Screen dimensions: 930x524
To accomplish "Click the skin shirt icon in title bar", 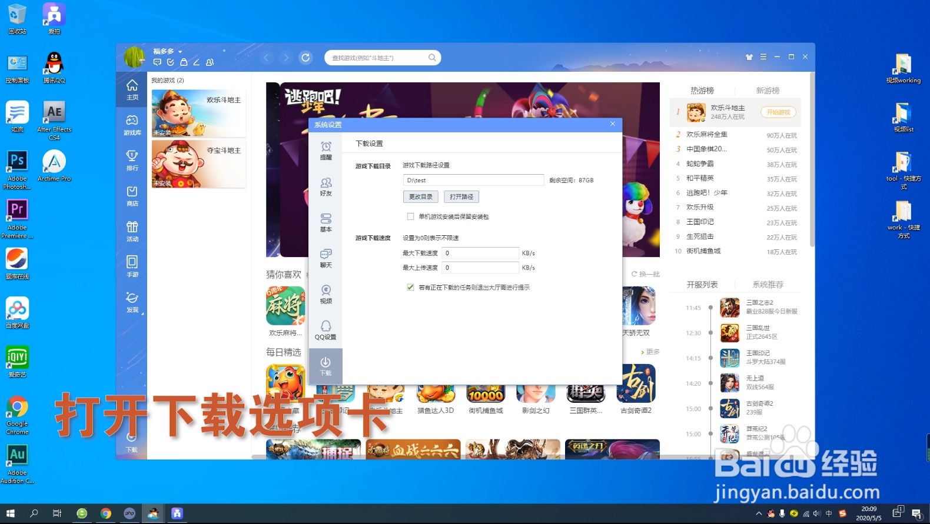I will pos(749,57).
